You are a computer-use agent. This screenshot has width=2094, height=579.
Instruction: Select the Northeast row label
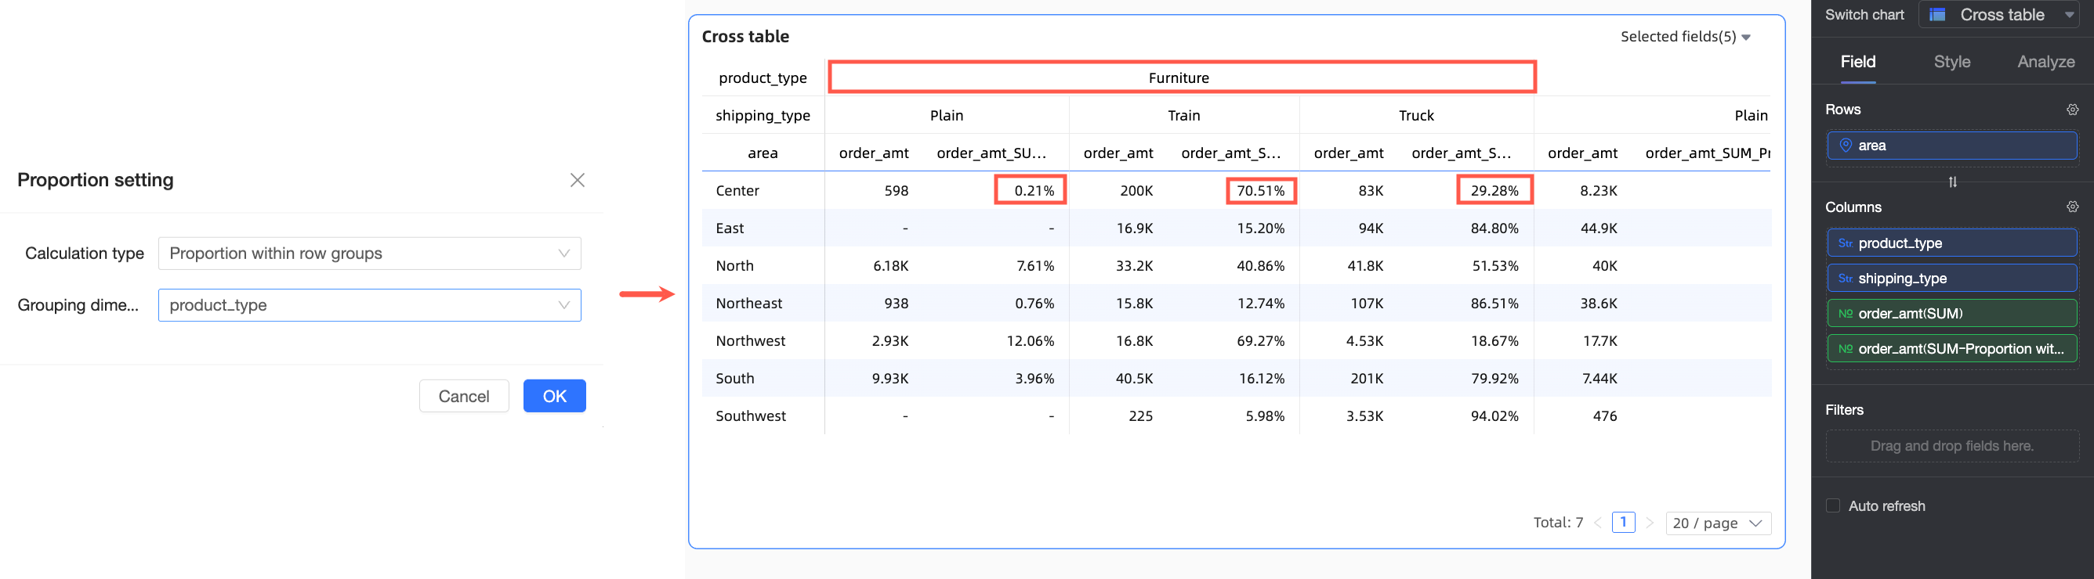pos(748,303)
